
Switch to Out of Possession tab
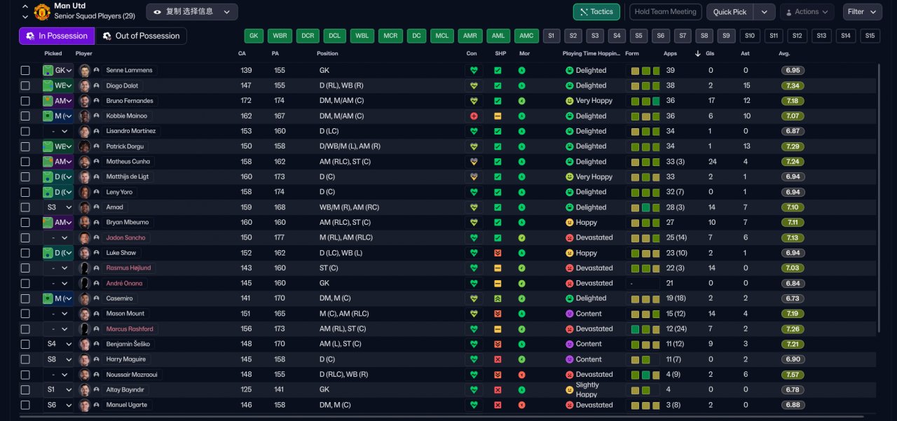click(x=141, y=36)
